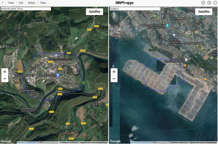Click the D112 road shield near the canal
Viewport: 218px width, 144px height.
[x=60, y=94]
